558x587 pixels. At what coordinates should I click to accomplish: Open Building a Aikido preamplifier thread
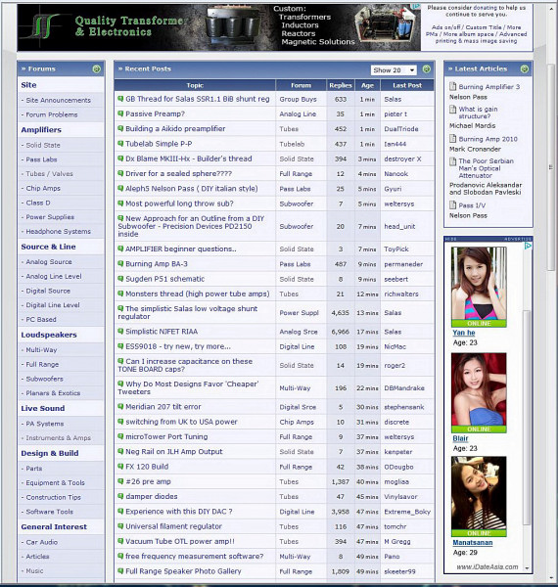click(175, 129)
